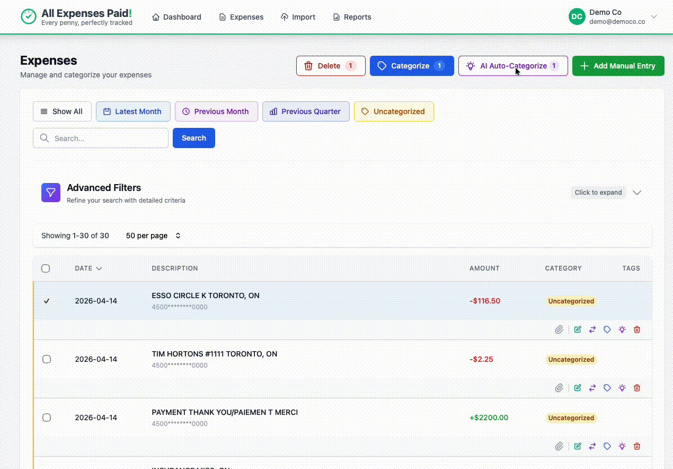Click the PAYMENT THANK YOU row transfer icon
Screen dimensions: 673x469
pyautogui.click(x=592, y=446)
